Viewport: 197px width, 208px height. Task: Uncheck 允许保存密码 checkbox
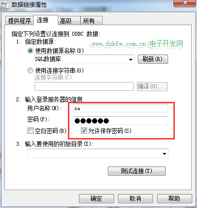pos(84,131)
